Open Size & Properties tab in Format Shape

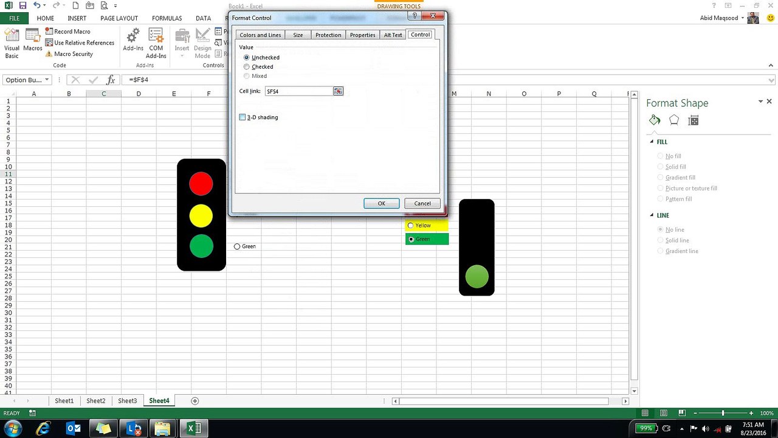693,120
